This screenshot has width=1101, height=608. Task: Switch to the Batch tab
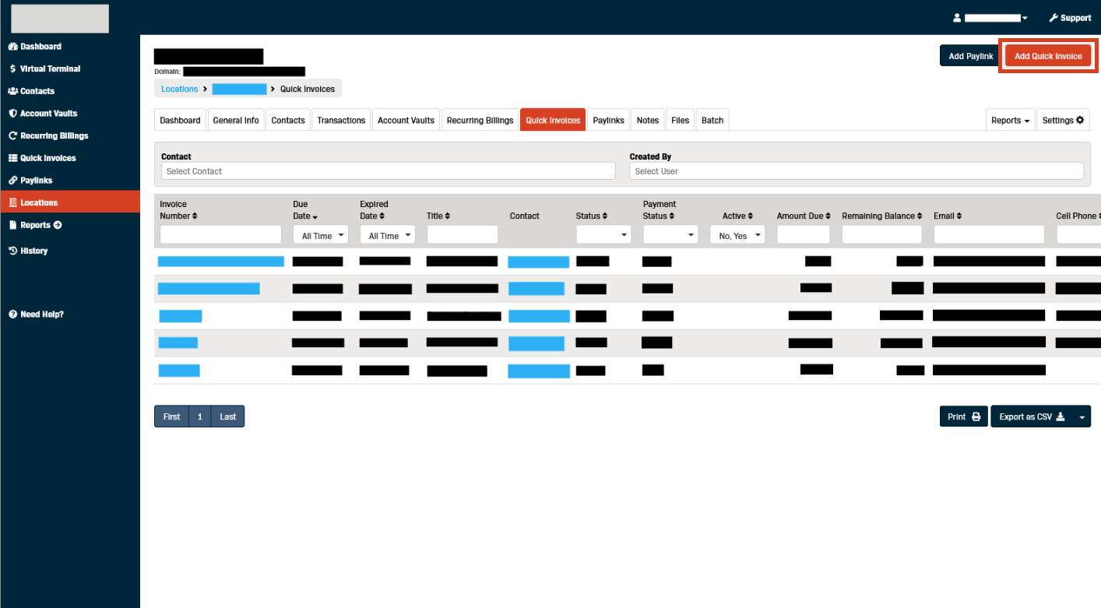(x=712, y=121)
